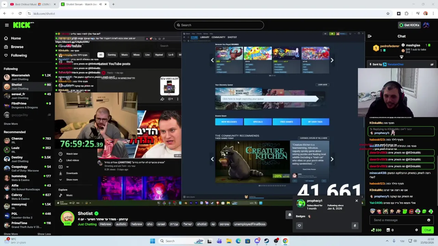Viewport: 438px width, 246px height.
Task: Open the Creature Kitchen recommendation card
Action: click(x=272, y=162)
